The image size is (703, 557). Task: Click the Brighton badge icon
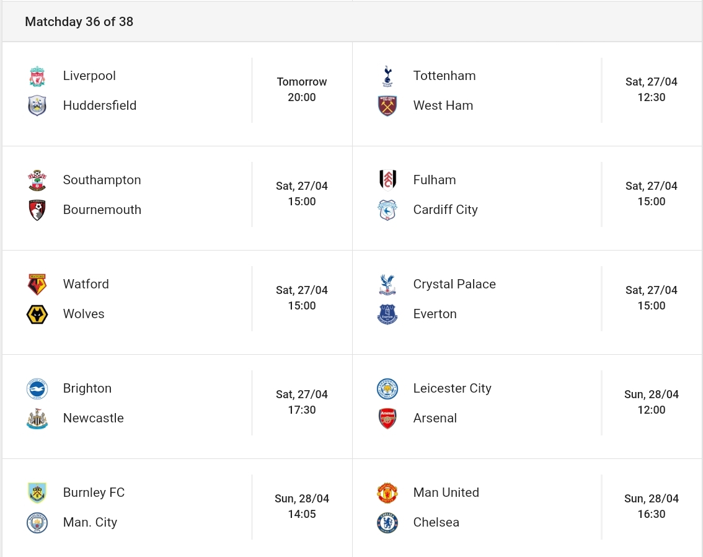[x=37, y=388]
